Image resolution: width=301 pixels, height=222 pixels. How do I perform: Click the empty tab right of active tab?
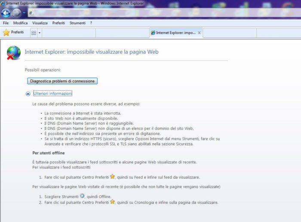coord(230,33)
